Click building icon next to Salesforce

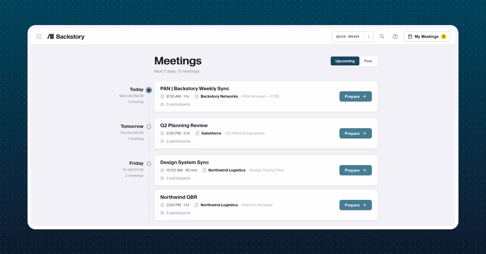click(x=197, y=133)
